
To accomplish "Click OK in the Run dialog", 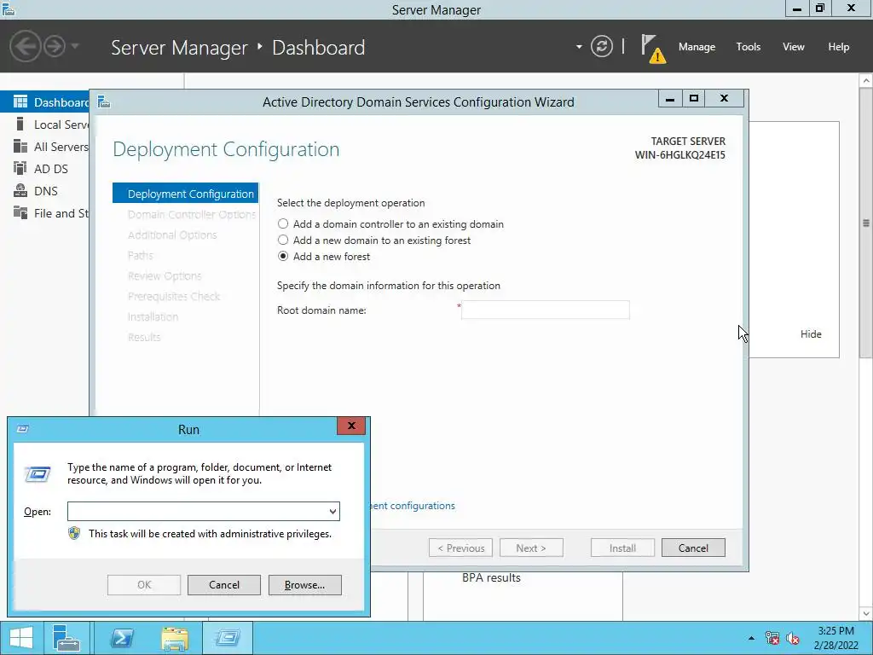I will pyautogui.click(x=143, y=585).
